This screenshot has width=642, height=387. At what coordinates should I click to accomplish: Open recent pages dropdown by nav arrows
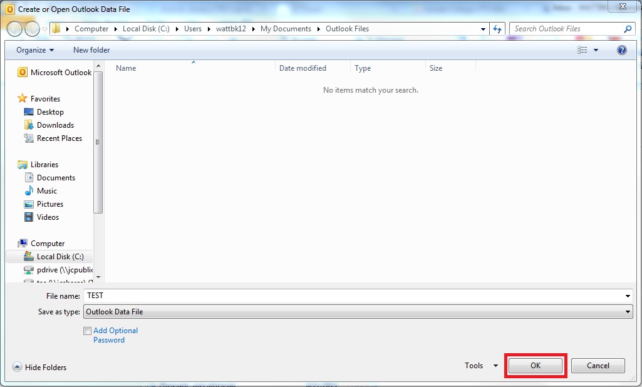pyautogui.click(x=44, y=29)
